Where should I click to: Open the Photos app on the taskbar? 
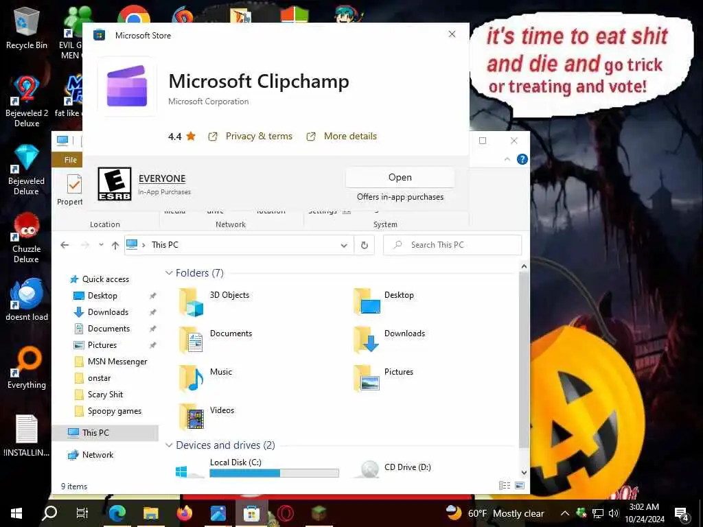pyautogui.click(x=218, y=513)
